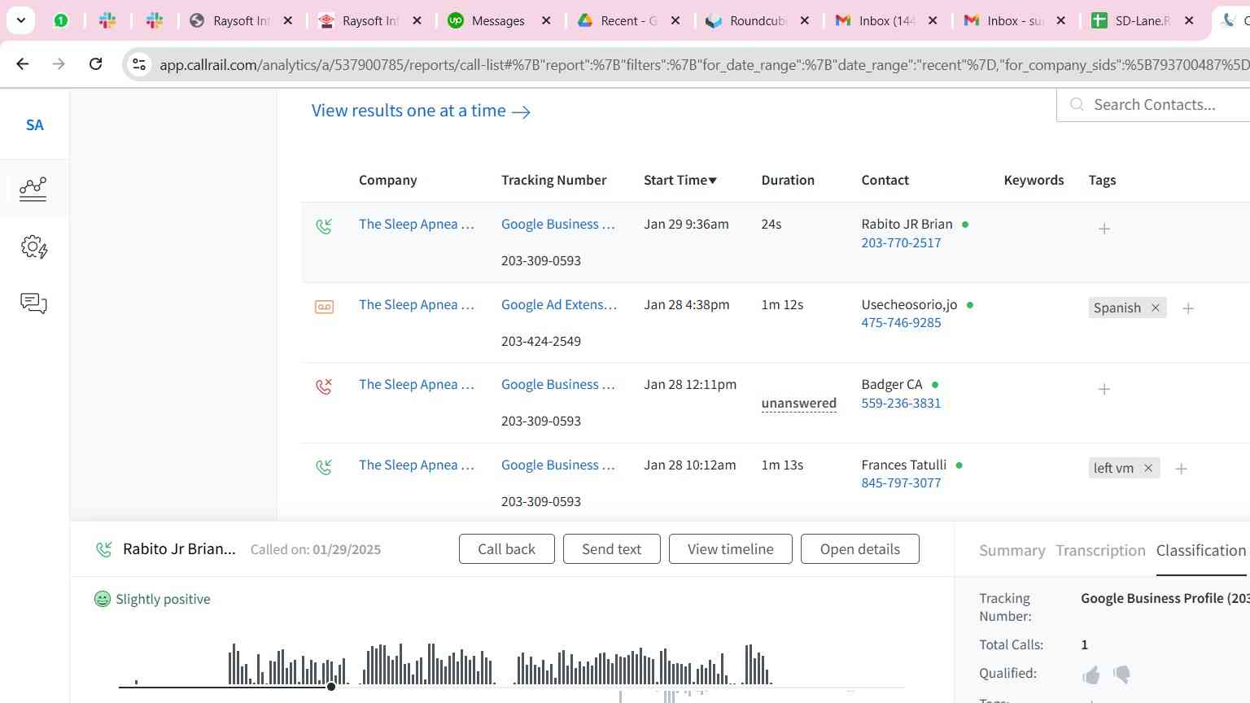Click the Open details button
The width and height of the screenshot is (1250, 703).
tap(860, 549)
